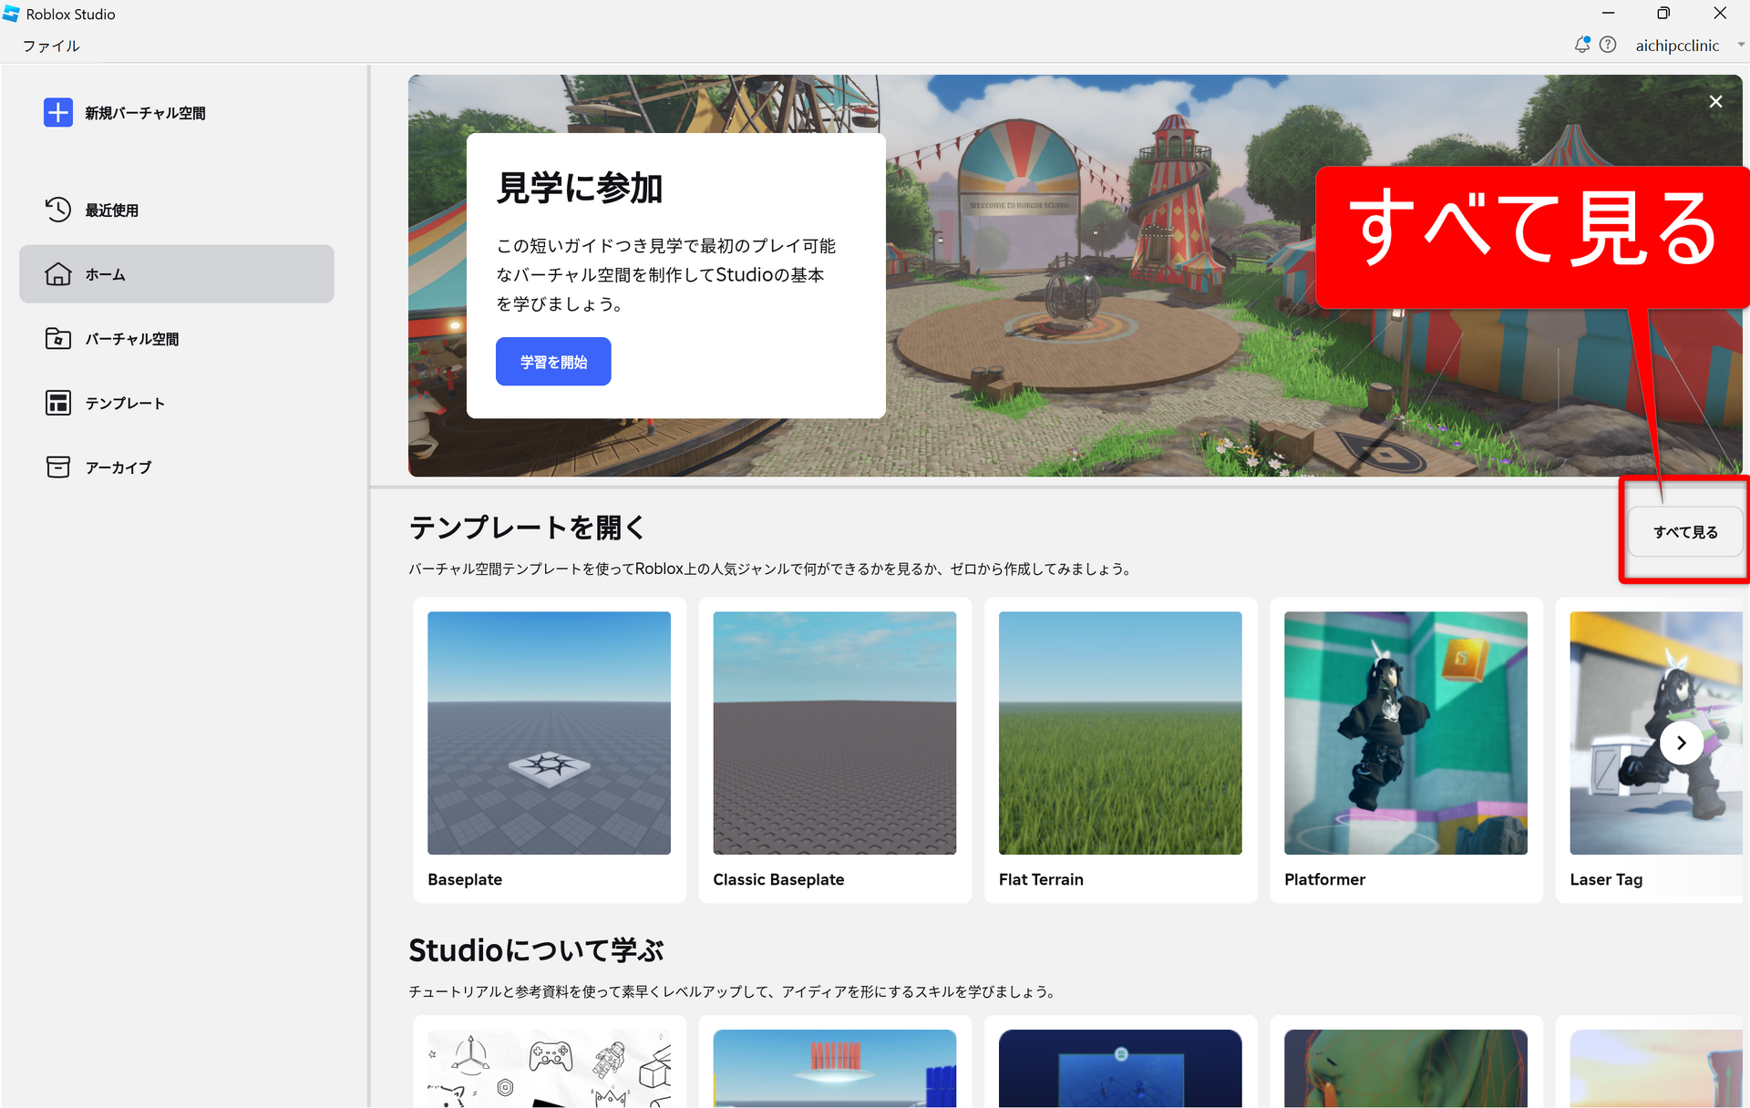
Task: Choose the Platformer template thumbnail
Action: [x=1405, y=733]
